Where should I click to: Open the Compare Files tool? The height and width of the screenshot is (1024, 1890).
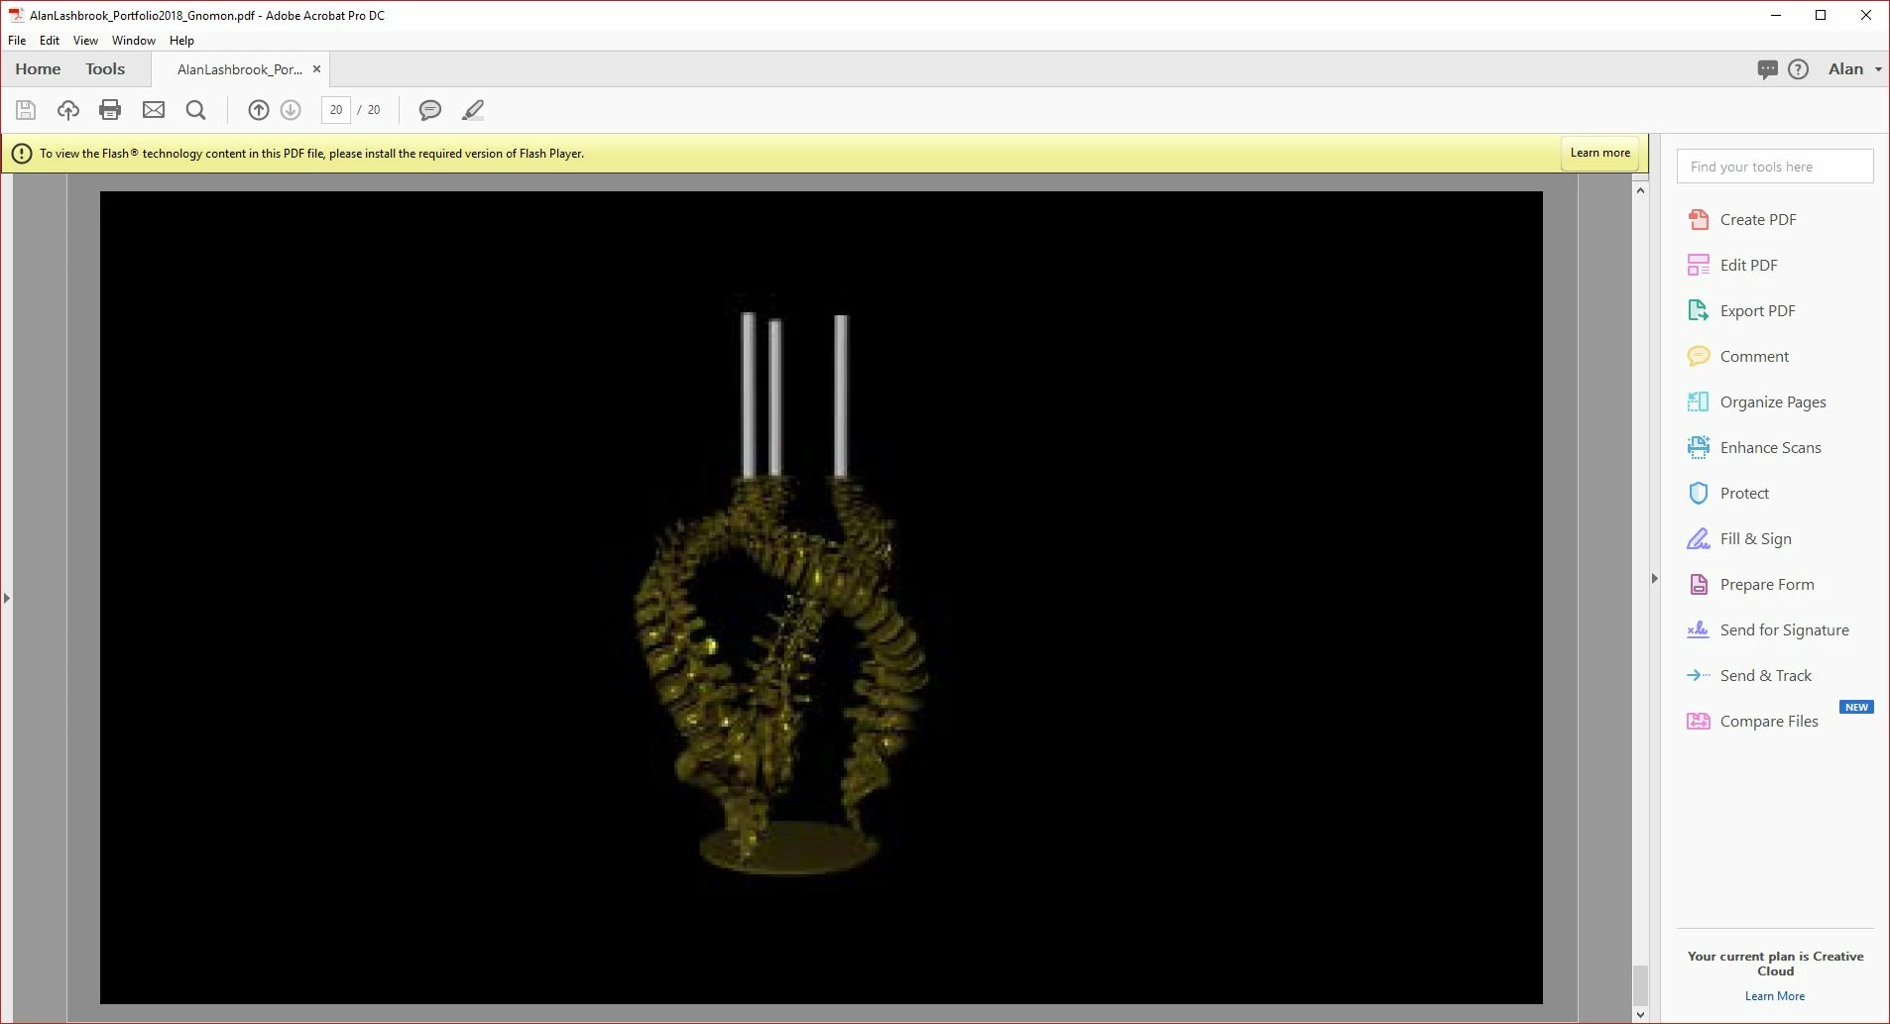click(x=1753, y=722)
